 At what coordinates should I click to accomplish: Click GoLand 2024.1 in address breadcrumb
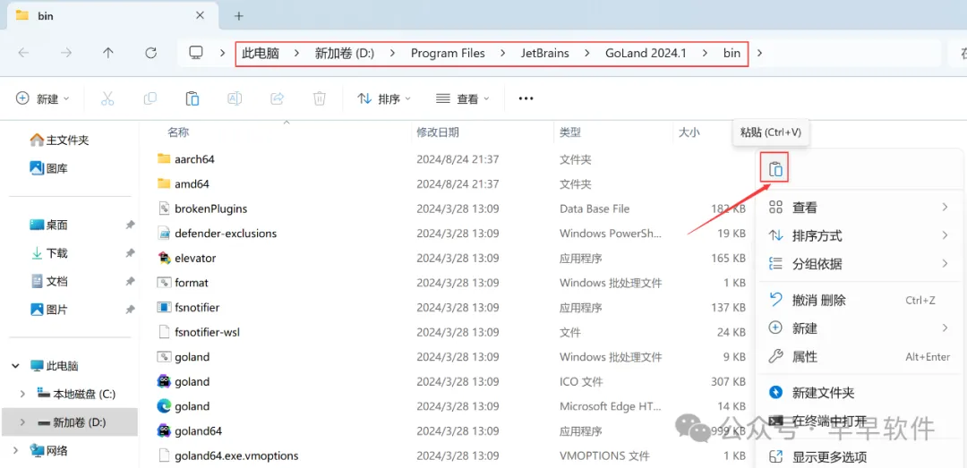pos(646,53)
